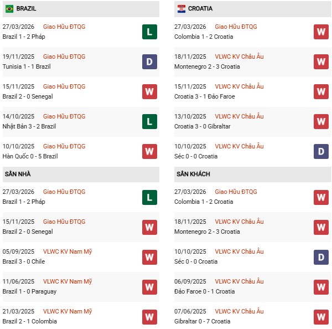Click the W badge for Gibraltar 0 - 7 Croatia
This screenshot has height=329, width=332.
(x=321, y=316)
